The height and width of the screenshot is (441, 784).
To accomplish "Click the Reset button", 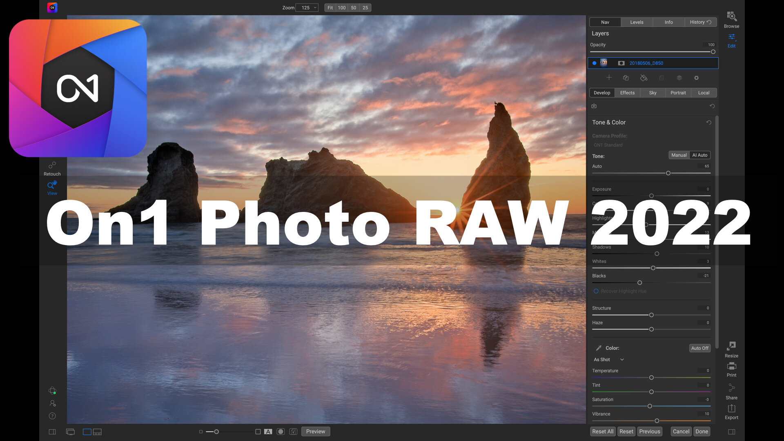I will point(626,432).
